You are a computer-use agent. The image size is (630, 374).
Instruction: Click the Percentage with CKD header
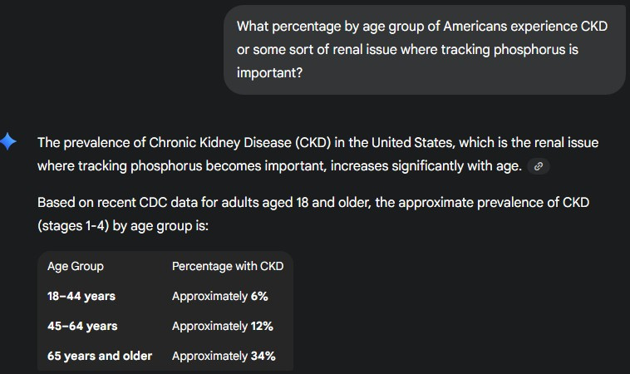[227, 267]
